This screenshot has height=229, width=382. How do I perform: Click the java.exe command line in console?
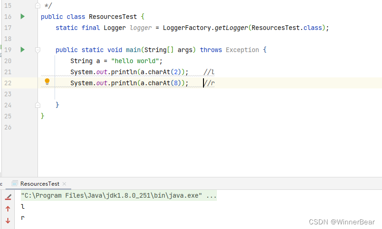coord(119,195)
